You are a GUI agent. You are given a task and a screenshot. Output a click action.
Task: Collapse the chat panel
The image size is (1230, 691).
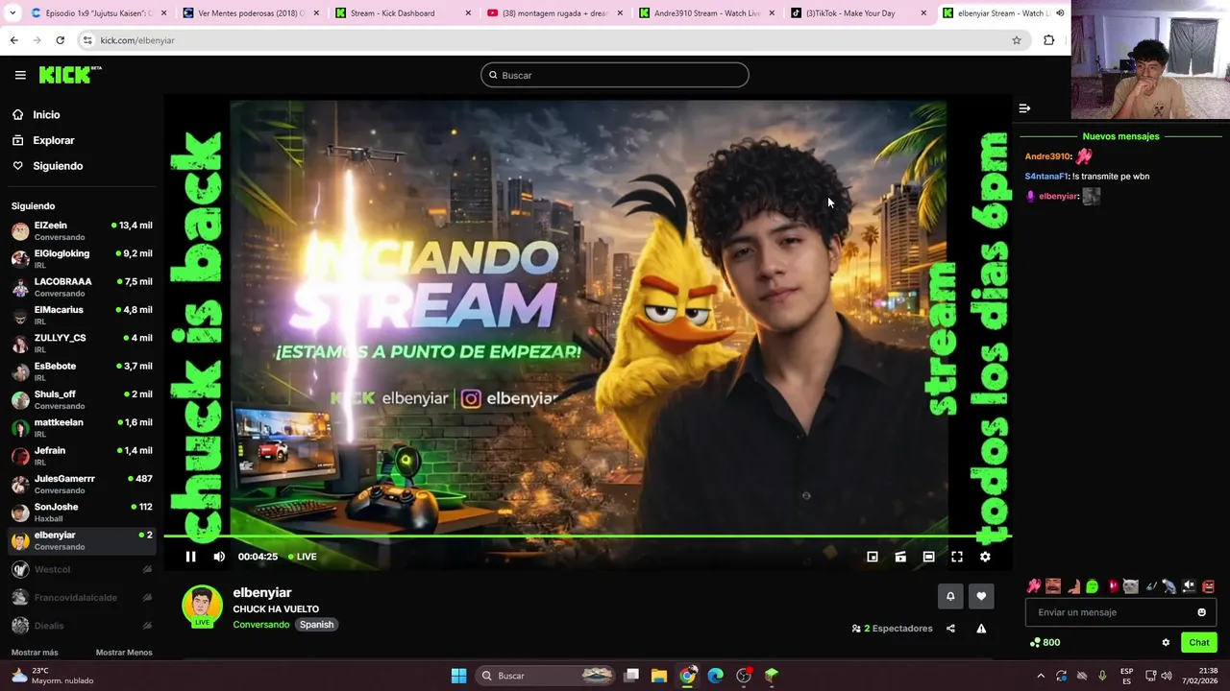click(1024, 108)
